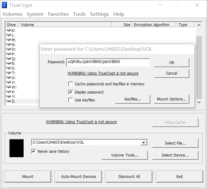
Task: Click the drive list scroll up arrow
Action: click(x=199, y=25)
